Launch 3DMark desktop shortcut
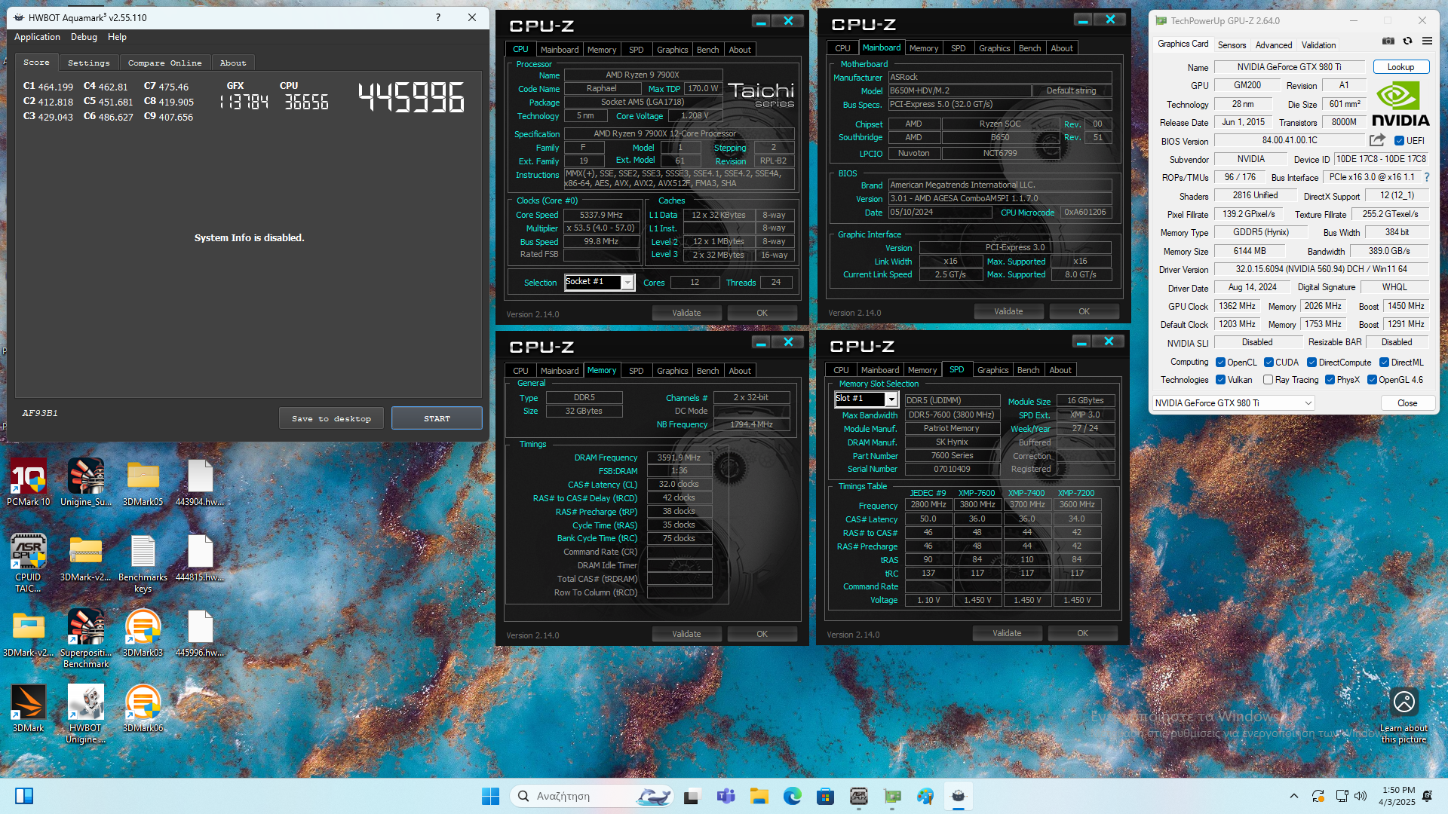Image resolution: width=1448 pixels, height=814 pixels. (x=28, y=709)
